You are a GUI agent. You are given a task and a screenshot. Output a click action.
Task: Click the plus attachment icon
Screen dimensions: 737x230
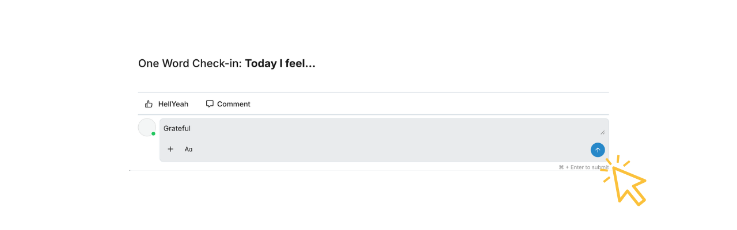[170, 149]
